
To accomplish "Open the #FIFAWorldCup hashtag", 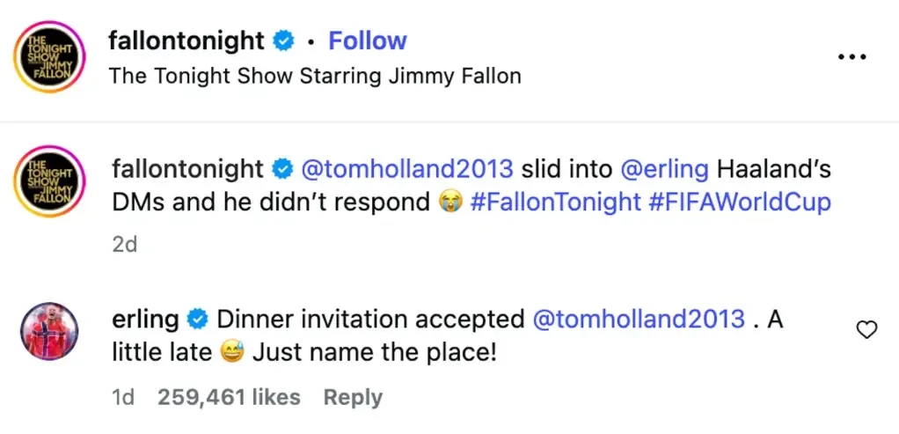I will [x=740, y=202].
